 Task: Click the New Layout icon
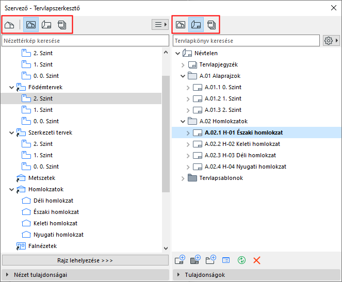pyautogui.click(x=180, y=260)
